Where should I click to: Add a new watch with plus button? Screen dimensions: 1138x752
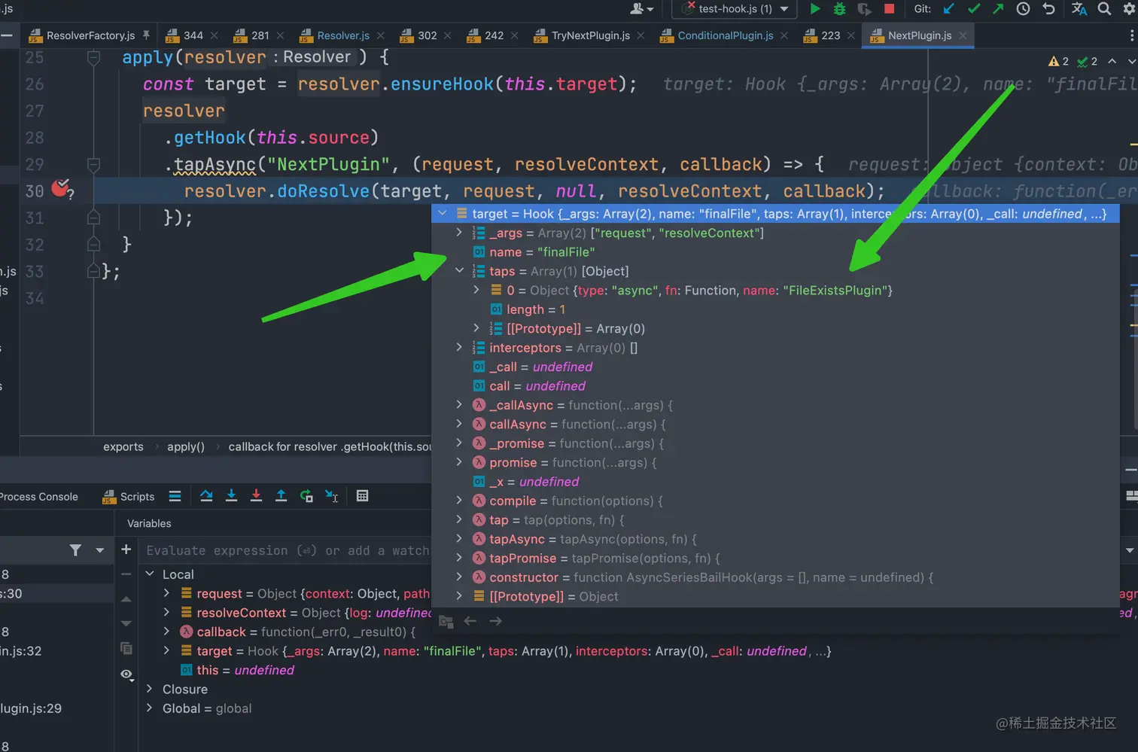click(x=126, y=550)
